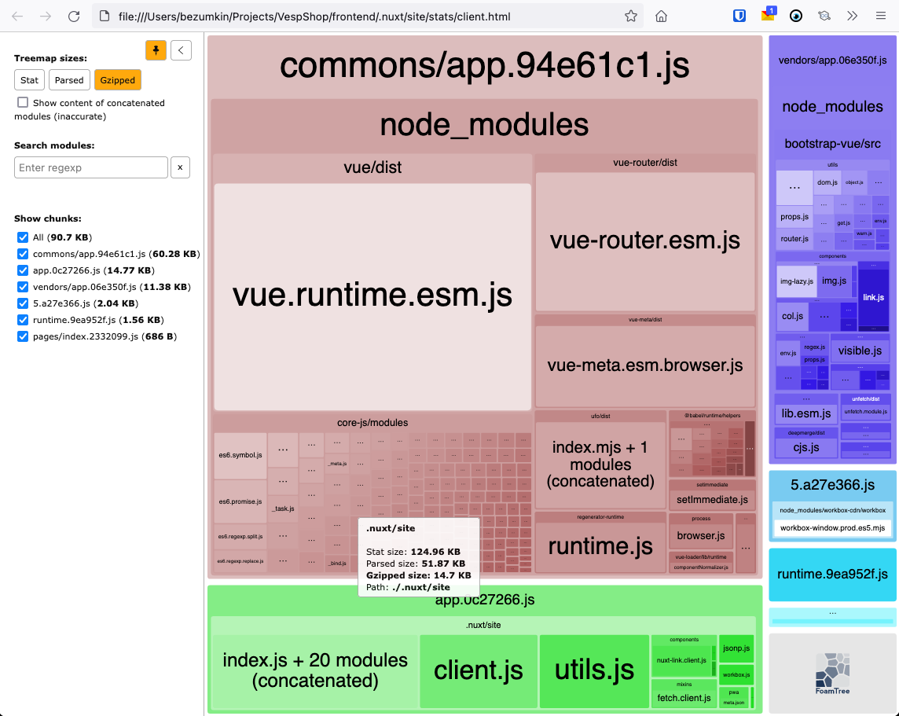Screen dimensions: 899x716
Task: Select the dom.js cell
Action: click(x=827, y=182)
